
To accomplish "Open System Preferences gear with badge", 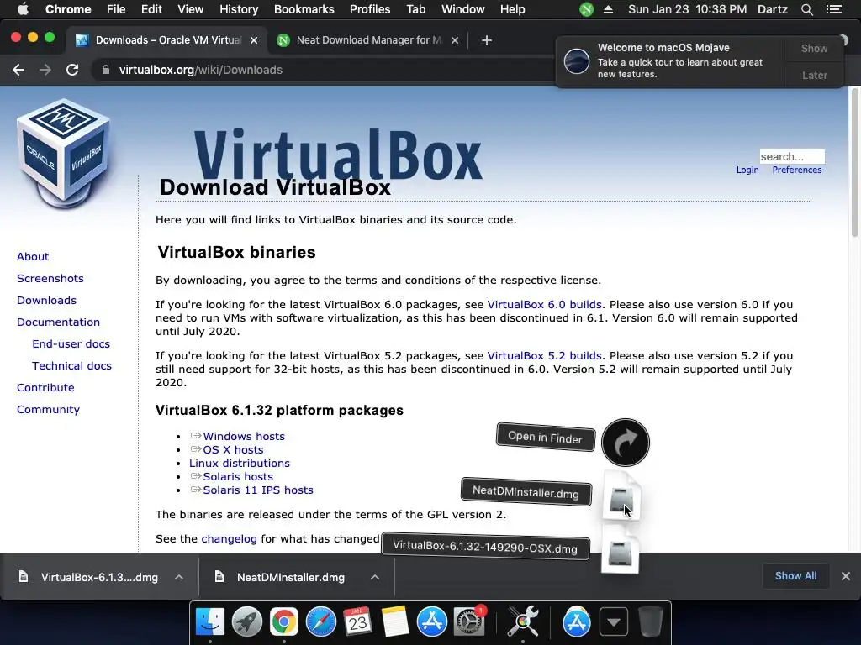I will [469, 622].
